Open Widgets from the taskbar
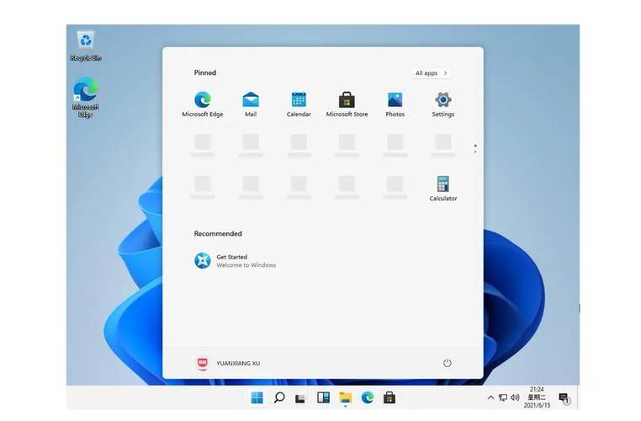The image size is (641, 421). click(323, 397)
